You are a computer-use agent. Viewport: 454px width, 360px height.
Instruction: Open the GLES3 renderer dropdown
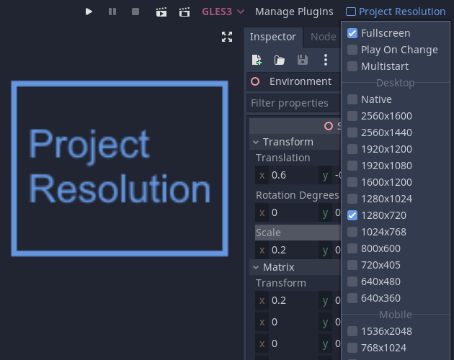click(223, 12)
